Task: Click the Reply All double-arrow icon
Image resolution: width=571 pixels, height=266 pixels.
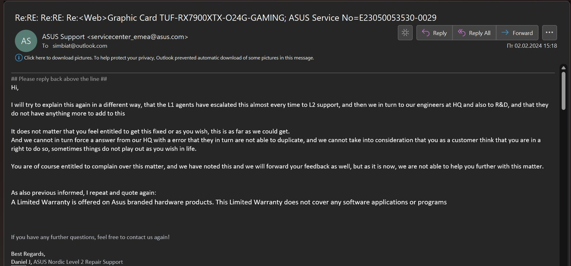Action: point(462,33)
